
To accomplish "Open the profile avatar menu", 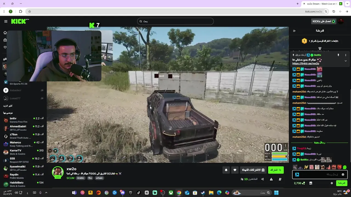I will point(341,21).
